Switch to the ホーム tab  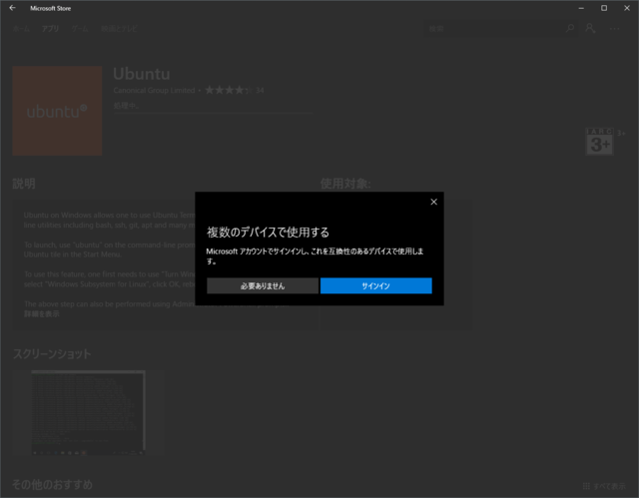click(x=21, y=29)
